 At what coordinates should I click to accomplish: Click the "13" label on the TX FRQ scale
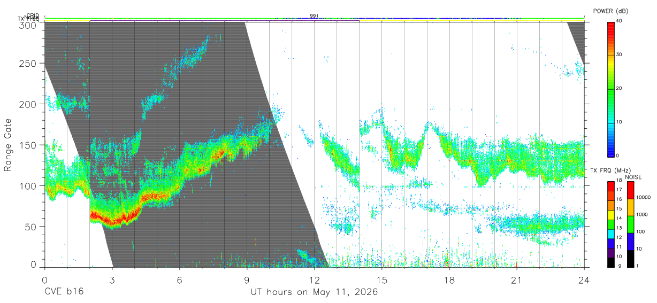[620, 228]
